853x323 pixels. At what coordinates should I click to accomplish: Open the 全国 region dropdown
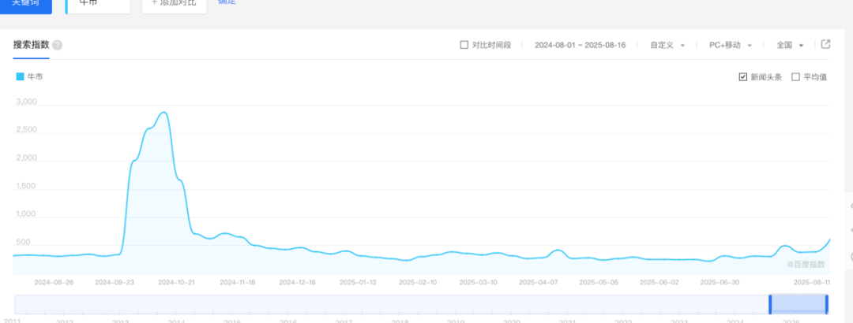[x=790, y=45]
